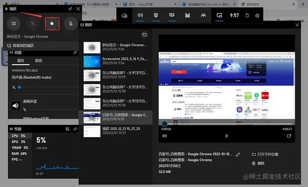308x187 pixels.
Task: Click the video preview area
Action: pyautogui.click(x=227, y=88)
